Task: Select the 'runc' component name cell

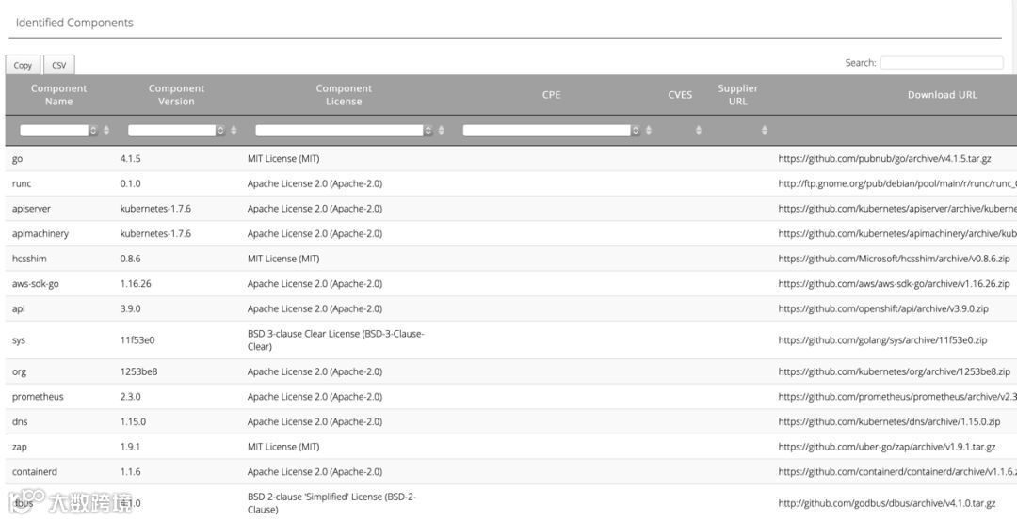Action: coord(22,183)
